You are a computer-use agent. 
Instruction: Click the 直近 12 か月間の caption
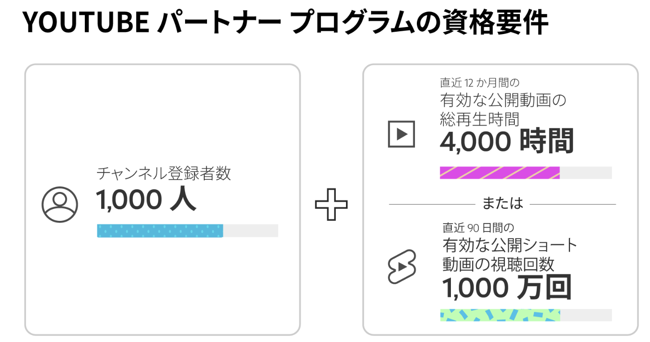(x=479, y=83)
